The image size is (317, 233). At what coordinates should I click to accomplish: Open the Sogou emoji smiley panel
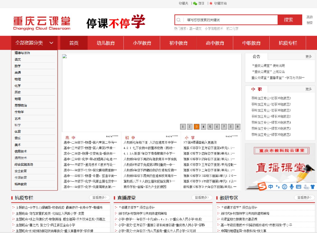click(285, 187)
